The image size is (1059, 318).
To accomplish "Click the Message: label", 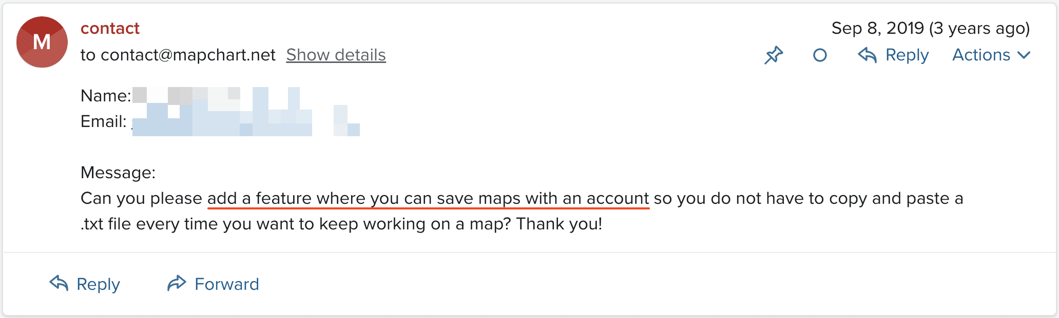I will pos(118,173).
